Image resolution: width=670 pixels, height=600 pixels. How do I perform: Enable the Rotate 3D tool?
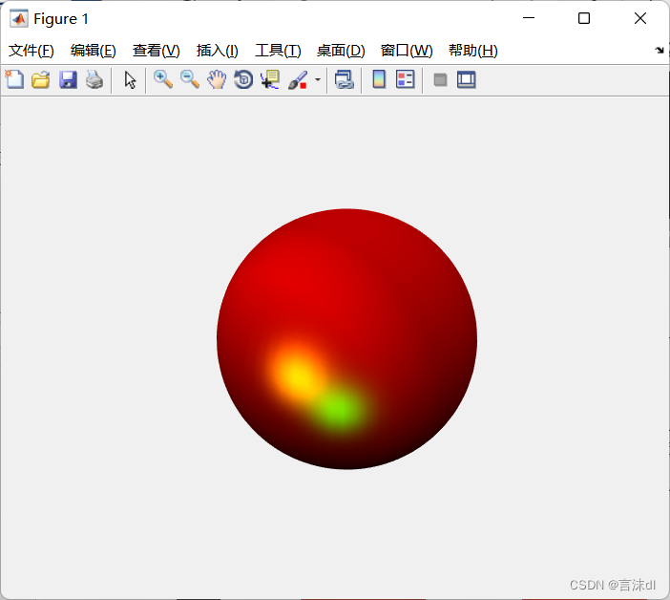[243, 80]
